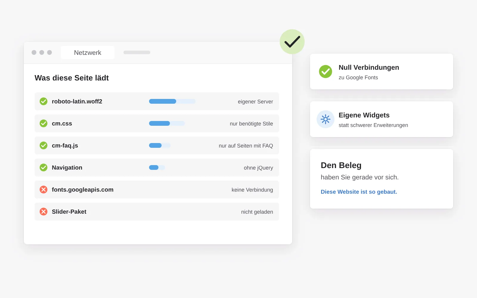Click the heading "Was diese Seite lädt"

tap(72, 78)
